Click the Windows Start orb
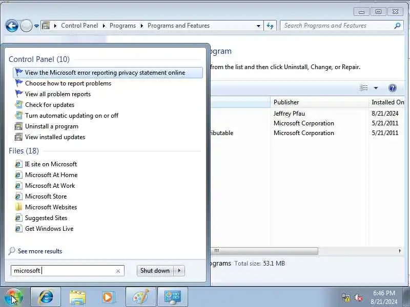410x307 pixels. 14,297
